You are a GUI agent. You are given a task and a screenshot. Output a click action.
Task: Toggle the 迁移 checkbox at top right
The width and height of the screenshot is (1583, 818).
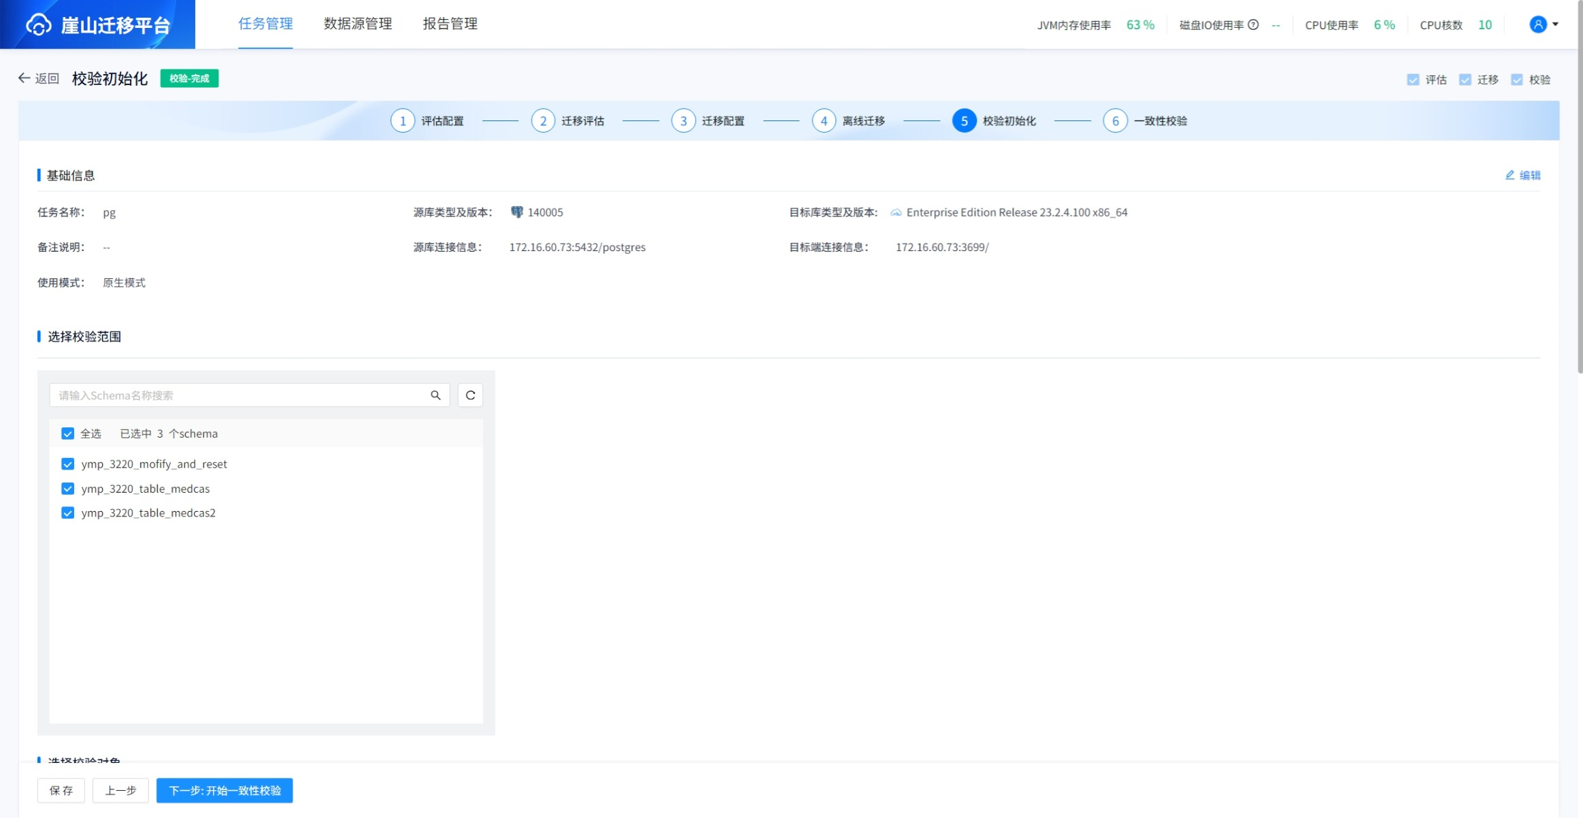[1465, 80]
